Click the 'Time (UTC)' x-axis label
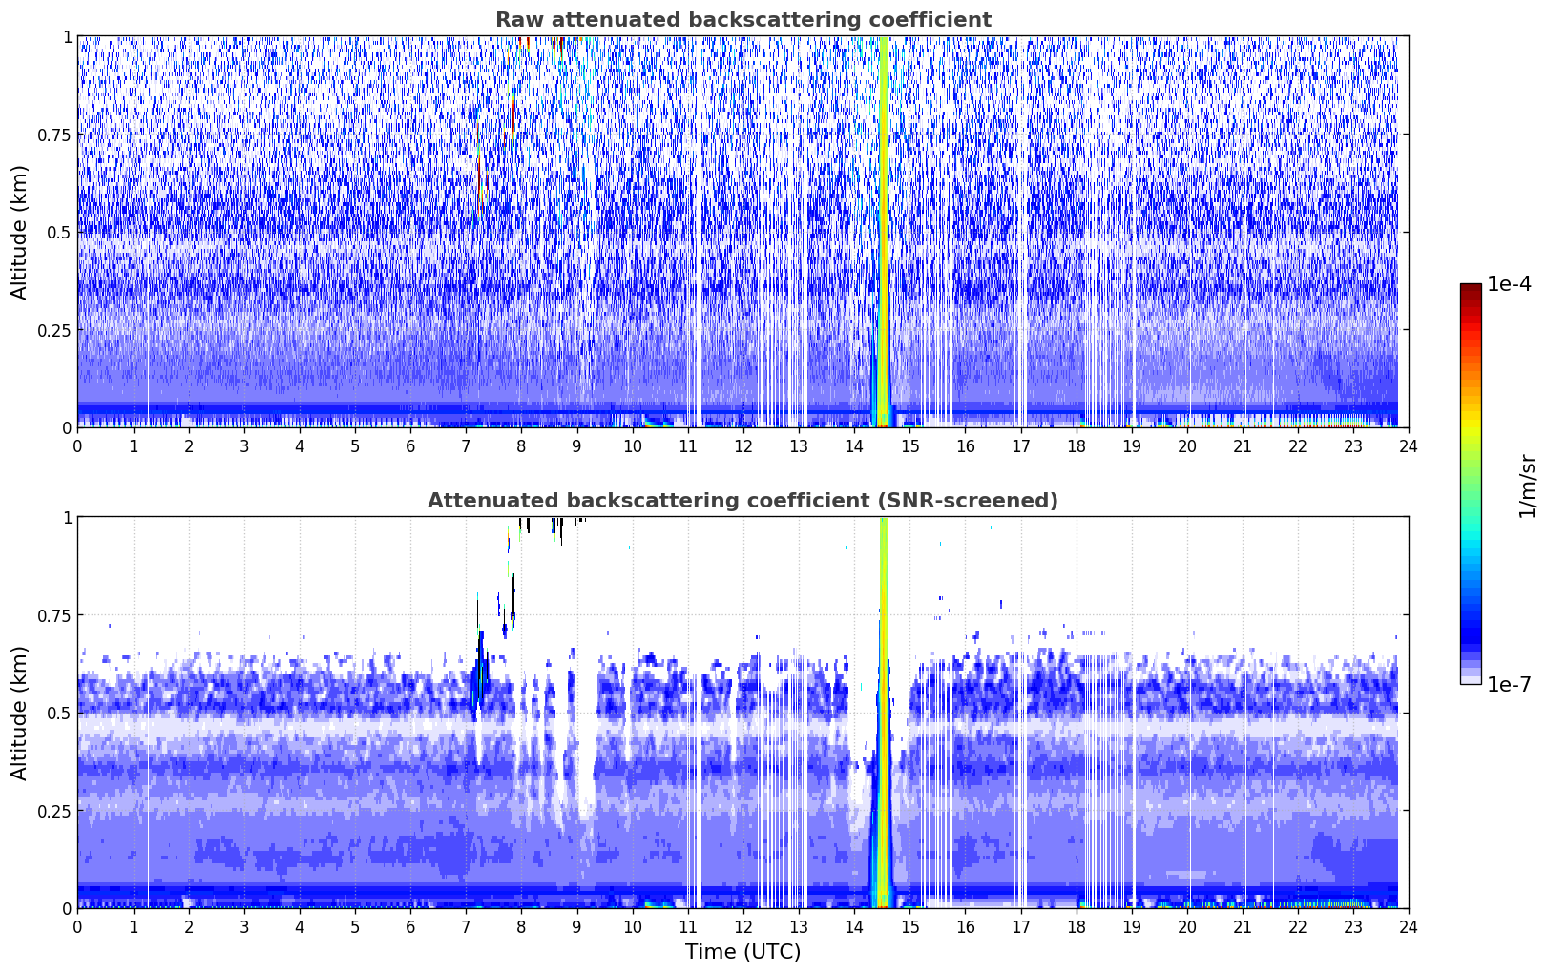Screen dimensions: 1547x973 pos(742,952)
